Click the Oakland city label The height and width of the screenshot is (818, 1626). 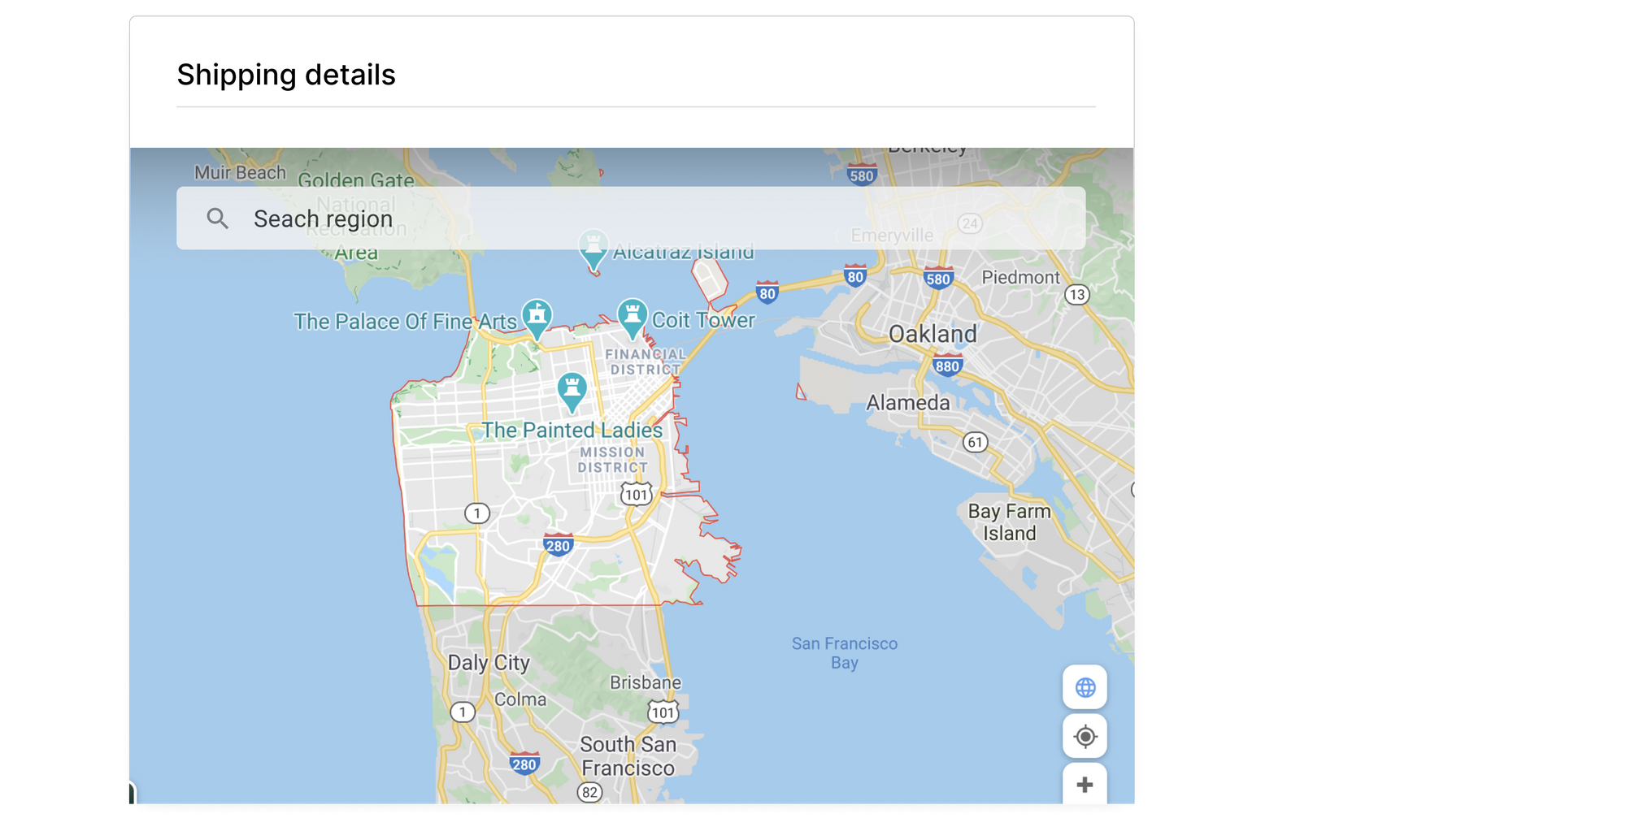tap(933, 334)
